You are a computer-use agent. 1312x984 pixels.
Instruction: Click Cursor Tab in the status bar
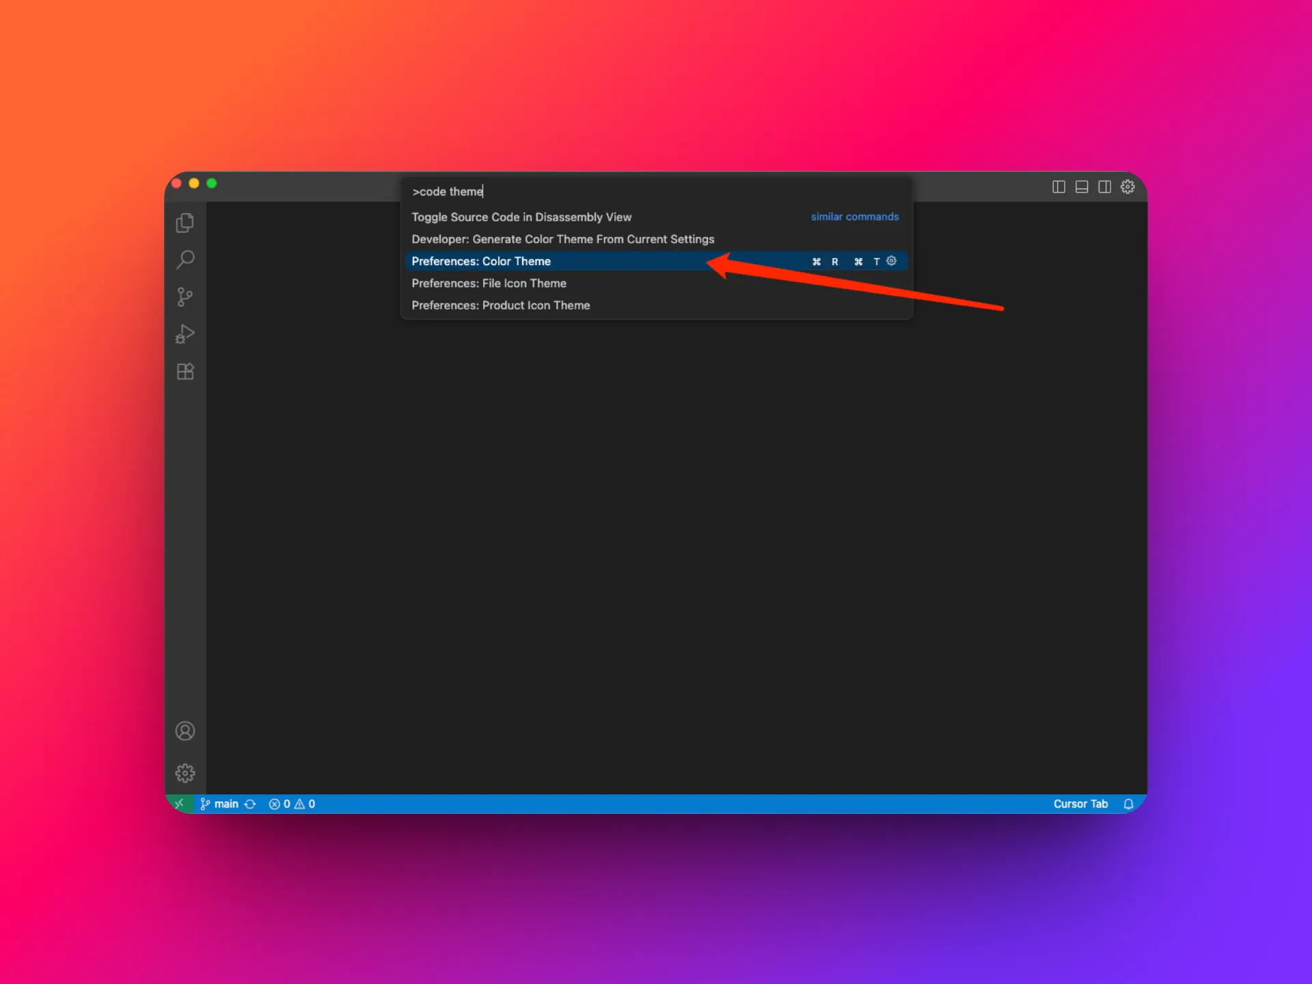click(x=1080, y=804)
